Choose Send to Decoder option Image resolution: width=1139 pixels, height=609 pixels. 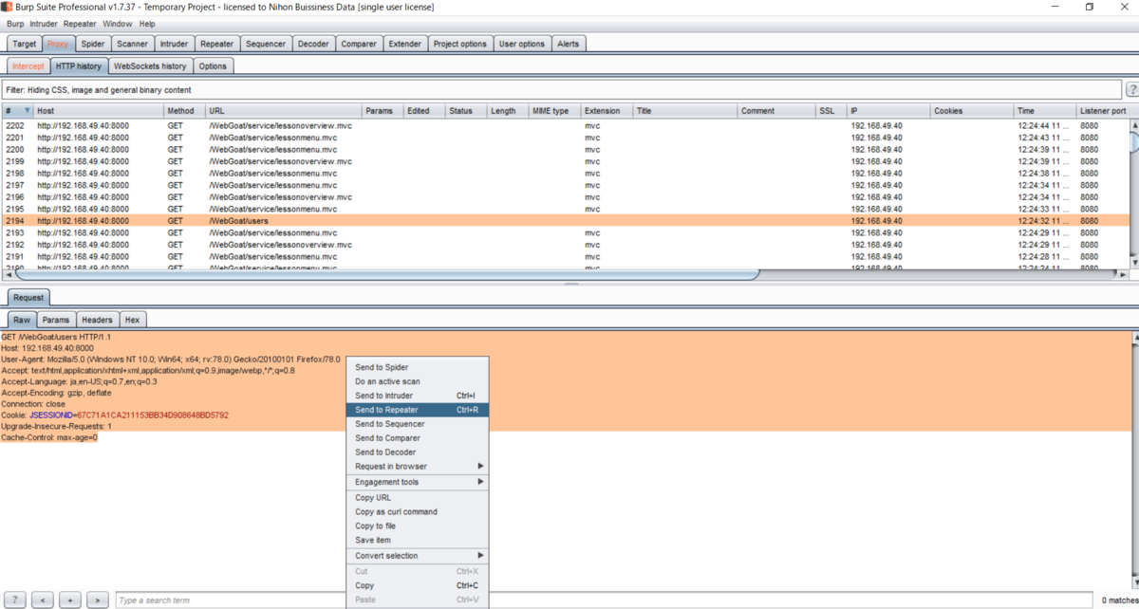418,452
